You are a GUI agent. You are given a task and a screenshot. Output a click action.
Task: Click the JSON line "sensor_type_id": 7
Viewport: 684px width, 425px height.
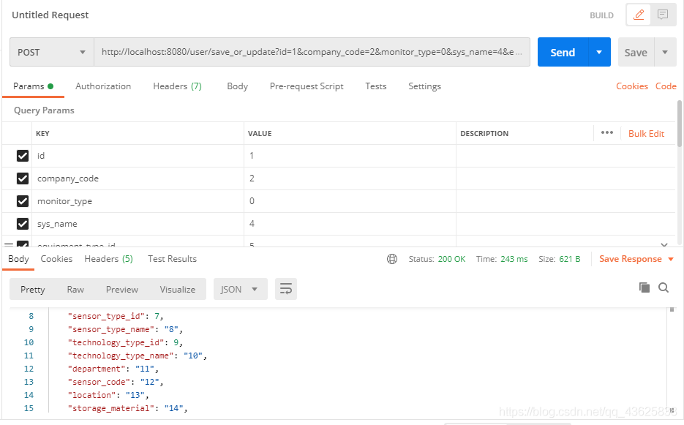click(115, 316)
